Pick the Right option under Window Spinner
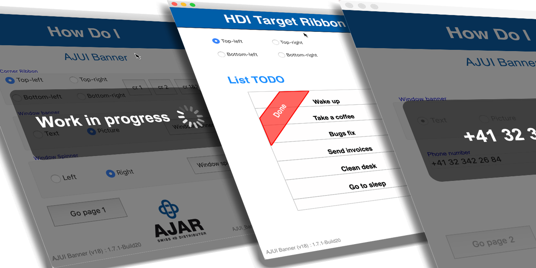Screen dimensions: 536x268 pos(111,173)
